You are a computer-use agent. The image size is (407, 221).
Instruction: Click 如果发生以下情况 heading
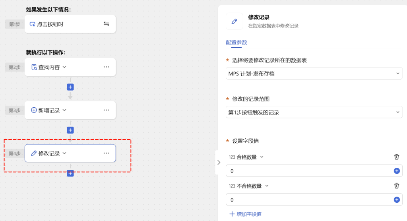[x=48, y=10]
